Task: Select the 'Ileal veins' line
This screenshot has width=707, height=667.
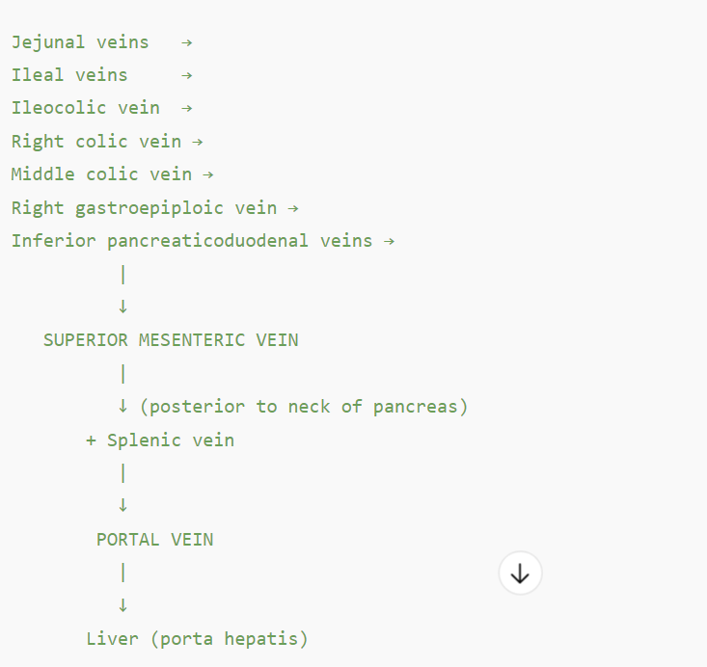Action: [69, 75]
